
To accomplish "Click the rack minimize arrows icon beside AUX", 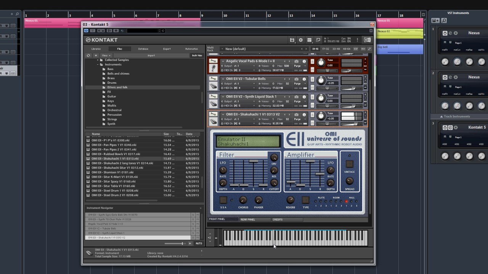I will click(x=369, y=49).
